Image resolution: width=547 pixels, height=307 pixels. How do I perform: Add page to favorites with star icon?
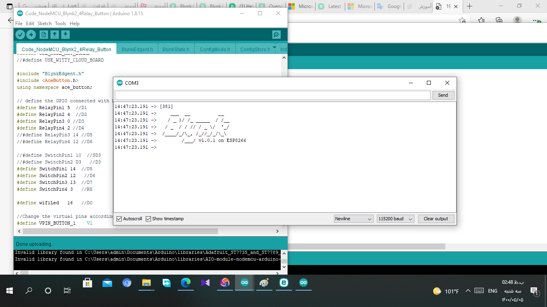point(463,20)
